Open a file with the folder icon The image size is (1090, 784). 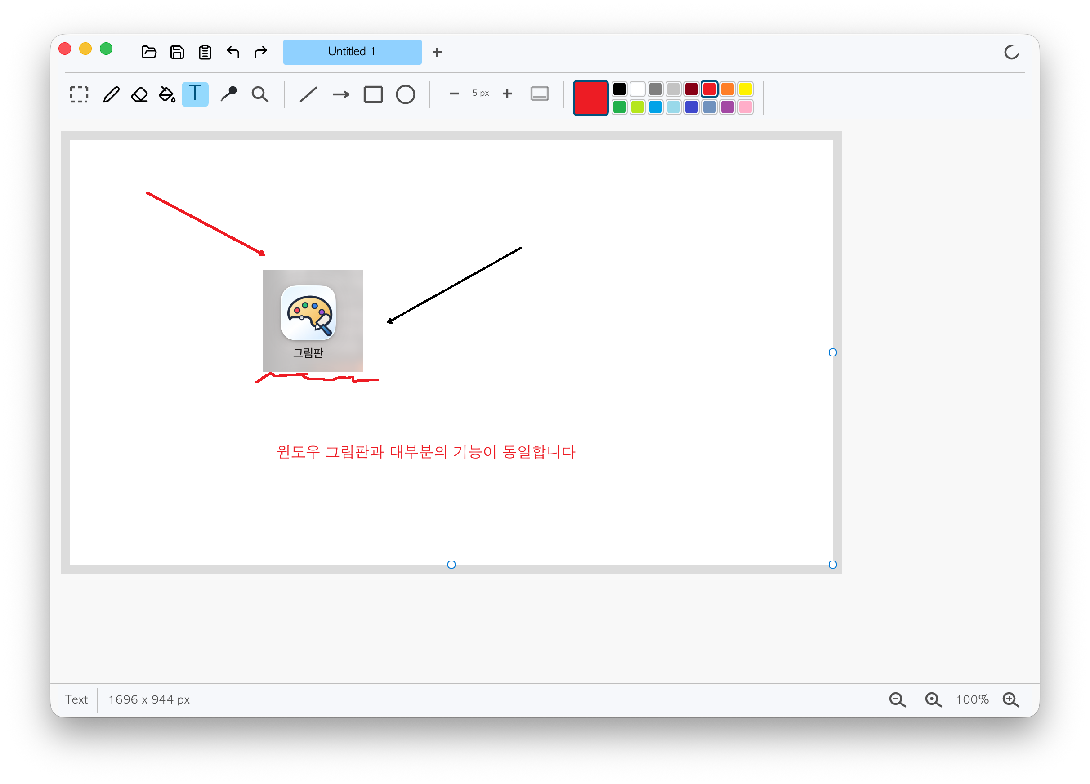pos(149,52)
